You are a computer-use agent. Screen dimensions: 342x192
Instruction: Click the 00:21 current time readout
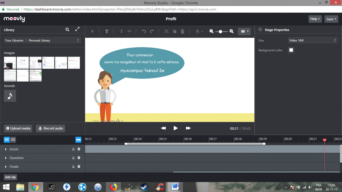234,129
